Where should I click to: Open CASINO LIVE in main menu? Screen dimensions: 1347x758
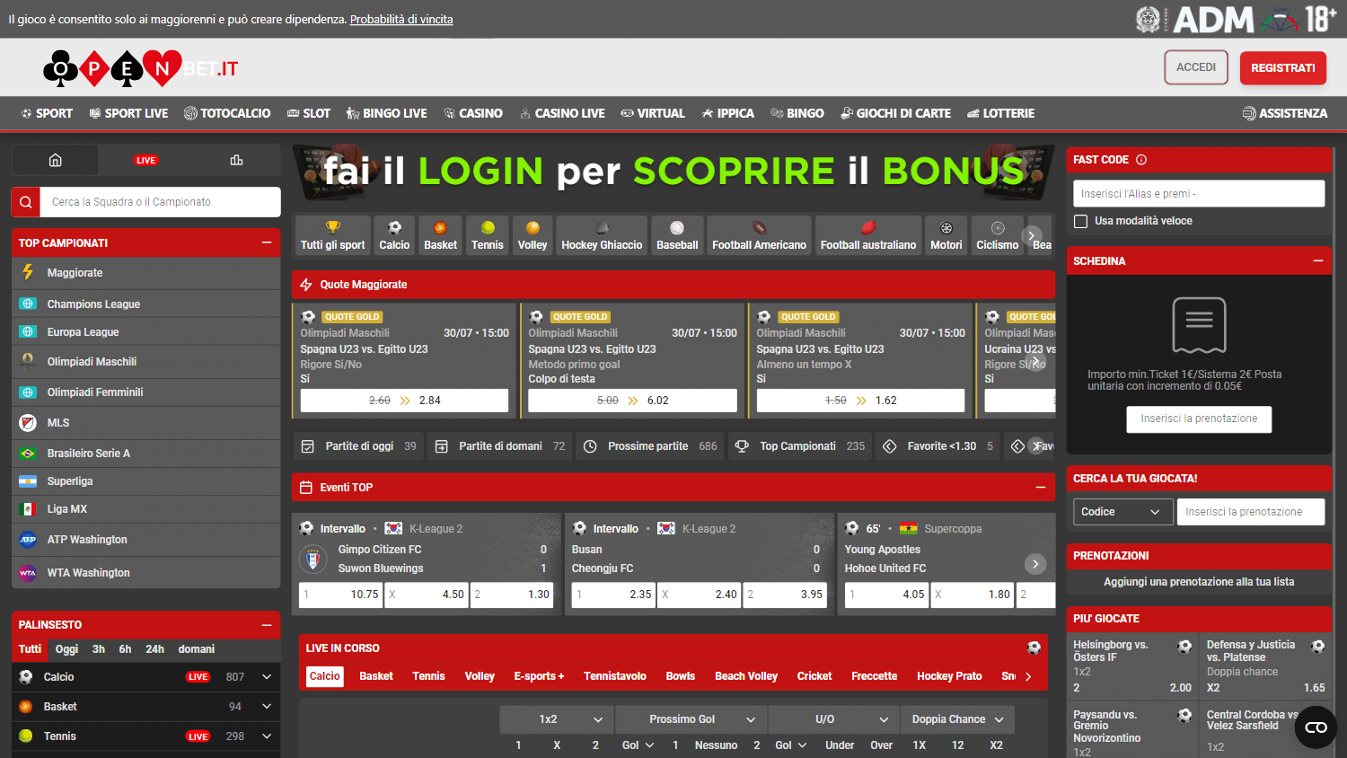562,113
